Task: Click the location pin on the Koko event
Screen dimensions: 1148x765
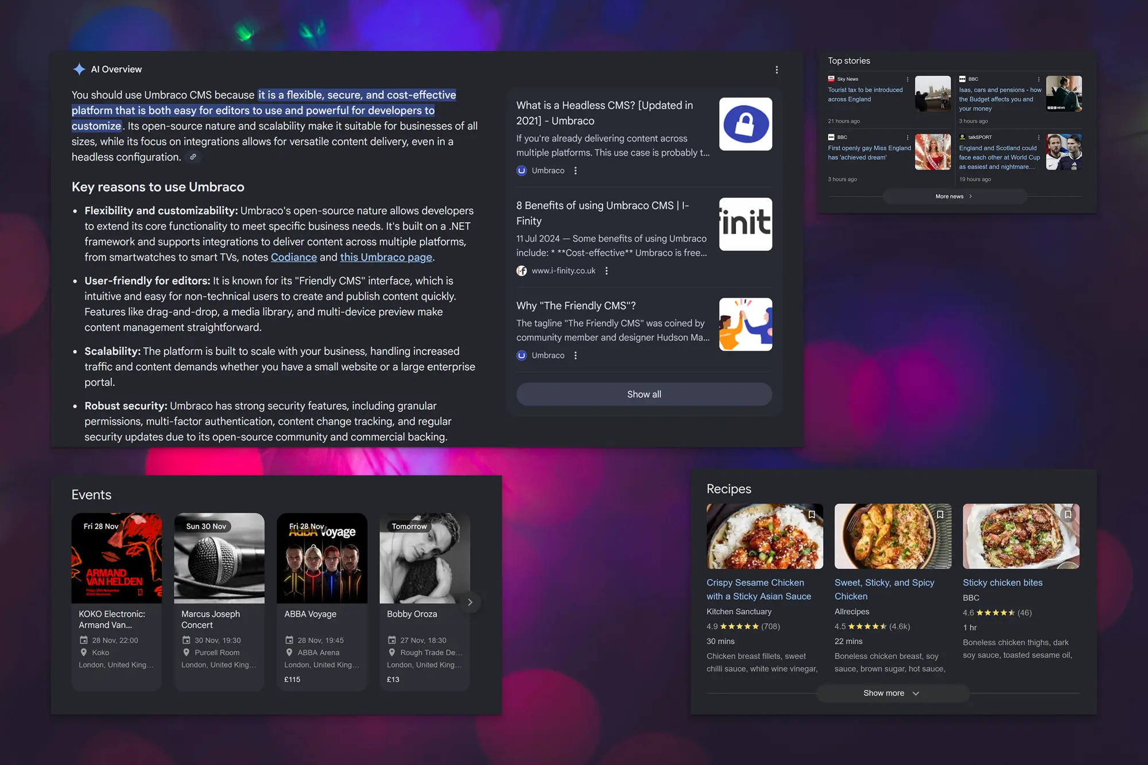Action: 84,653
